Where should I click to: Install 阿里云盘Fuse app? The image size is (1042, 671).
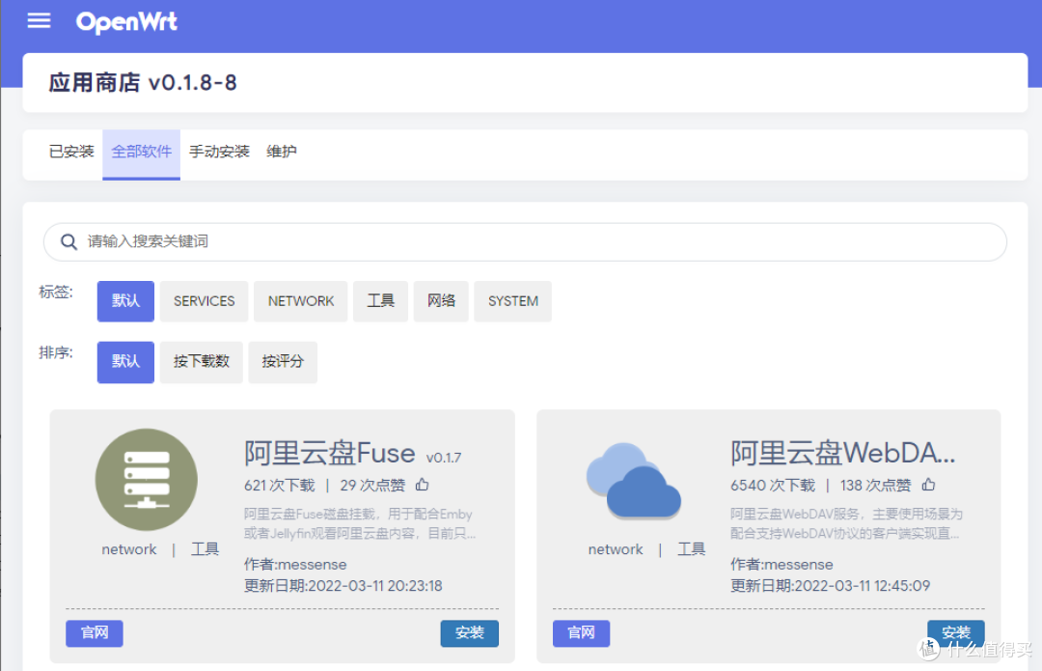[469, 633]
